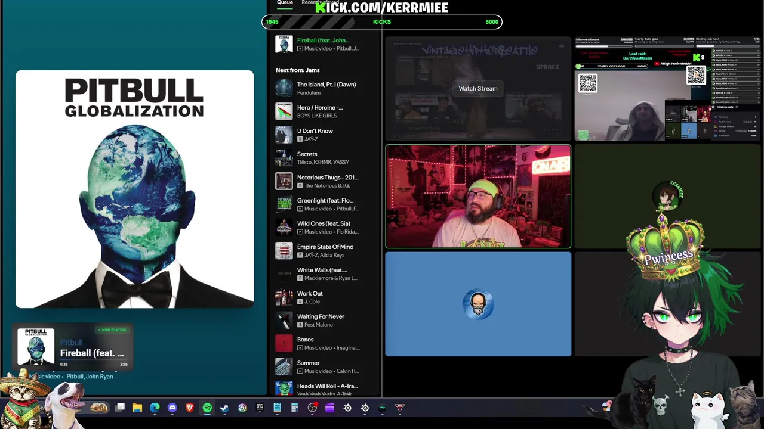
Task: Open OBS Studio icon with red badge
Action: click(x=312, y=408)
